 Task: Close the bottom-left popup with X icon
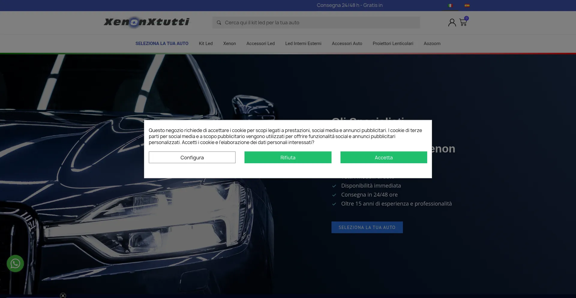(x=63, y=296)
